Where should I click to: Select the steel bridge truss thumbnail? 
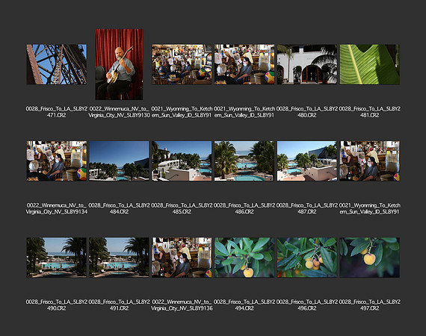[x=57, y=64]
